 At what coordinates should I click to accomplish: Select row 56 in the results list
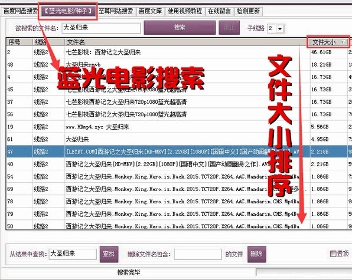178,114
